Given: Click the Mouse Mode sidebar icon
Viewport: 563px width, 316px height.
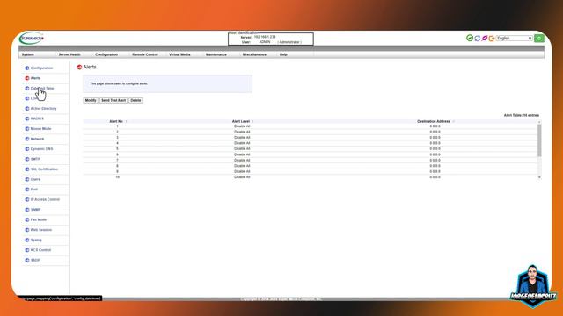Looking at the screenshot, I should [27, 129].
